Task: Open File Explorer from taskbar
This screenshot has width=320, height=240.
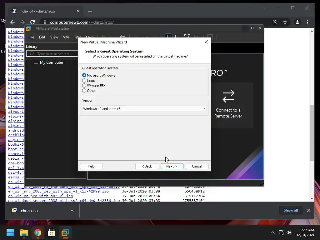Action: coord(24,232)
